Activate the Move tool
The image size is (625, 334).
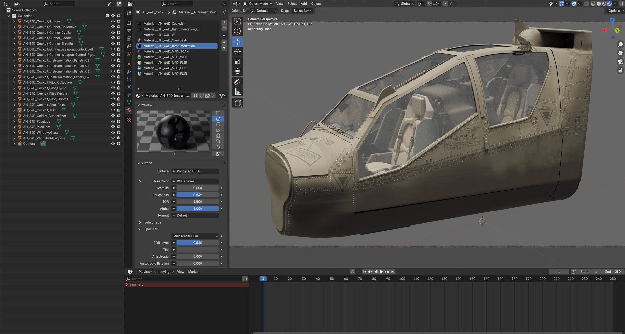pos(237,42)
